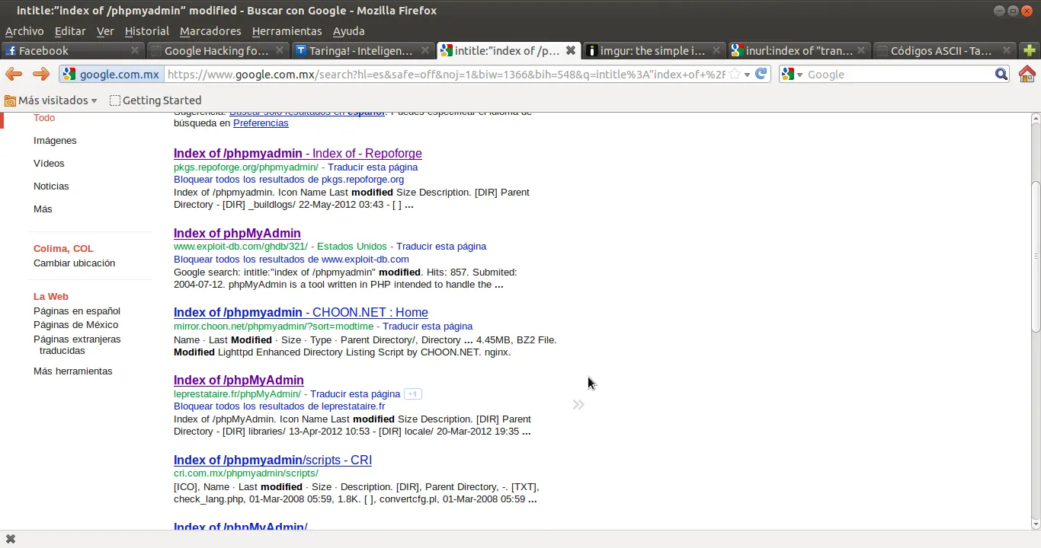Open the Archivo menu
The width and height of the screenshot is (1041, 548).
coord(24,31)
